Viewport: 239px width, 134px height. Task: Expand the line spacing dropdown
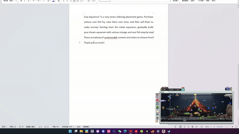(83, 1)
